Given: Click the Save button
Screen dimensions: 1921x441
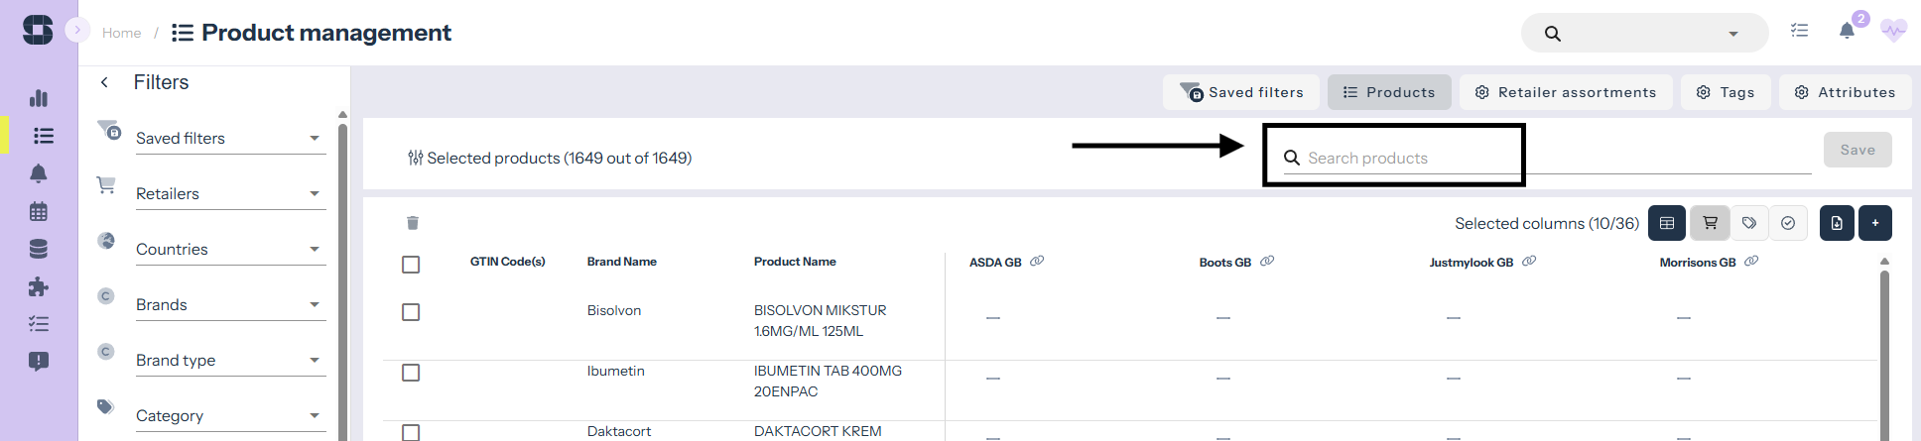Looking at the screenshot, I should tap(1857, 150).
